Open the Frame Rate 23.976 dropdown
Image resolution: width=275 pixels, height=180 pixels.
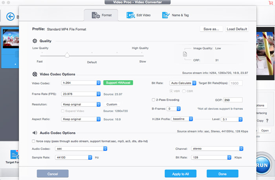pyautogui.click(x=81, y=94)
